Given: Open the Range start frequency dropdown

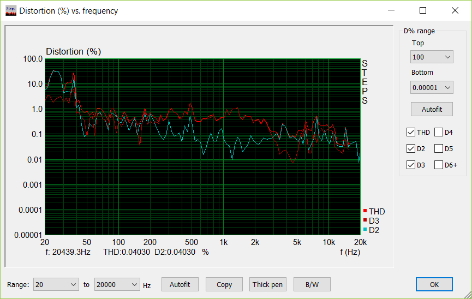Looking at the screenshot, I should click(x=56, y=285).
